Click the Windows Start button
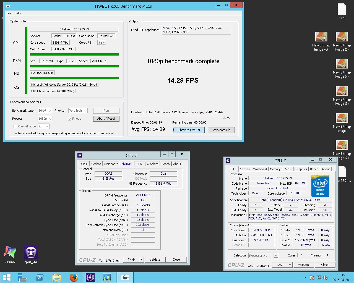This screenshot has width=354, height=283. 7,277
